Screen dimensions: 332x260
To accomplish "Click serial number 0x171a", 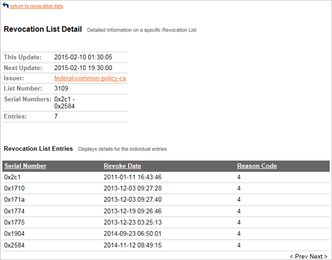I will (x=13, y=200).
